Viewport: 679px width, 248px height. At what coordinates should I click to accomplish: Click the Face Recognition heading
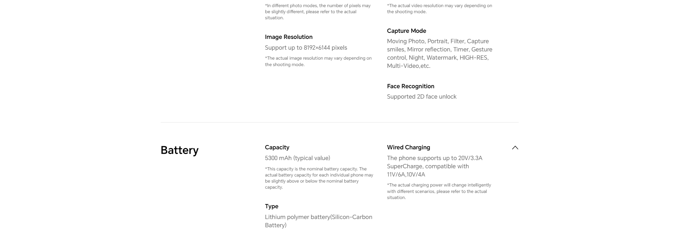[x=411, y=86]
